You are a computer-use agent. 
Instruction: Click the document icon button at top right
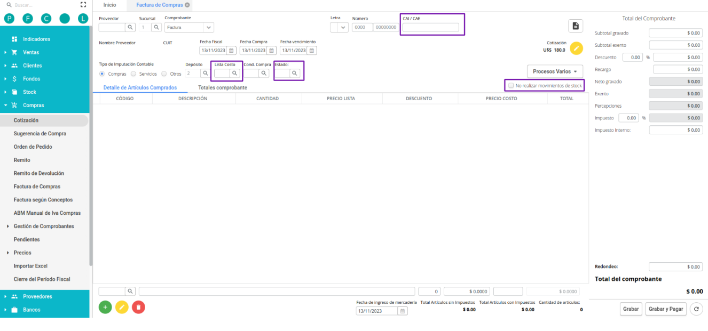tap(575, 26)
